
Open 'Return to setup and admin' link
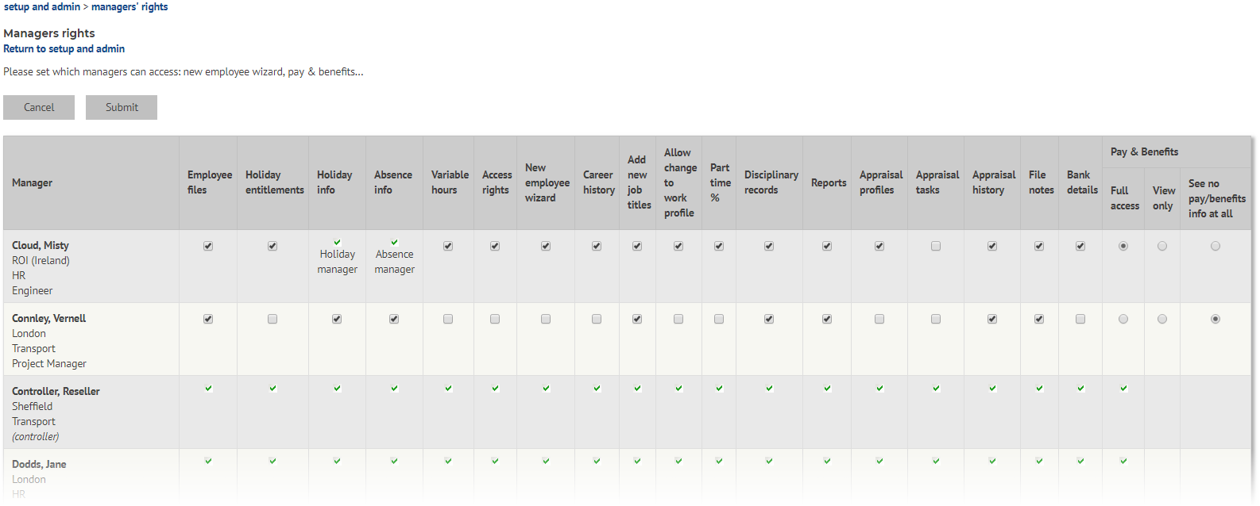click(x=64, y=48)
